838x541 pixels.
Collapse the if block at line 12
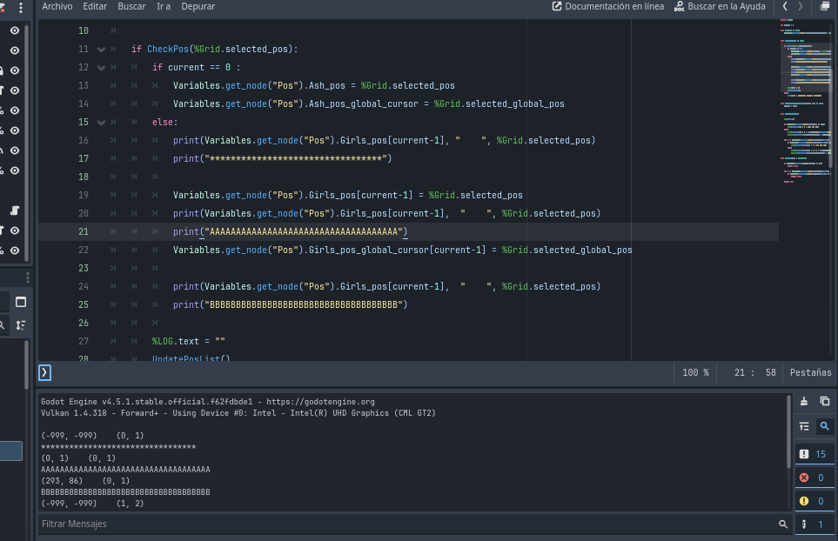tap(102, 68)
